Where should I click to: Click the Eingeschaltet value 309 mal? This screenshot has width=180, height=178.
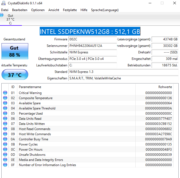(x=165, y=59)
